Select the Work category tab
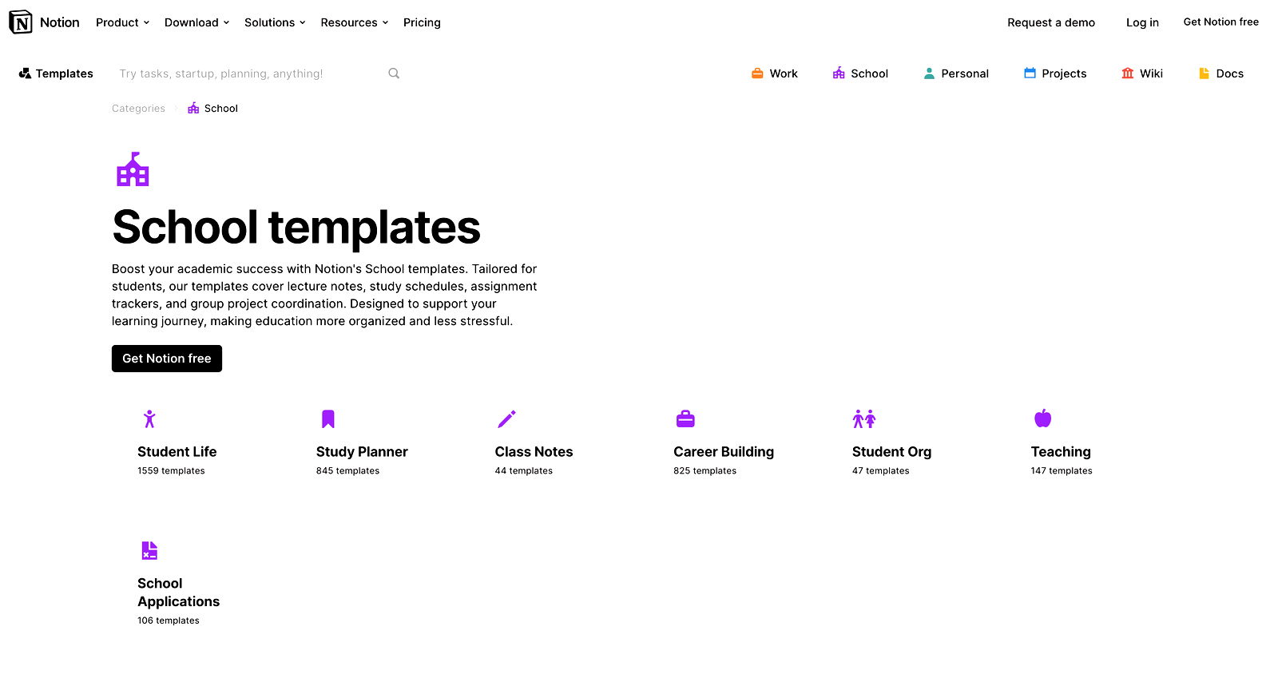The height and width of the screenshot is (686, 1278). pos(775,73)
